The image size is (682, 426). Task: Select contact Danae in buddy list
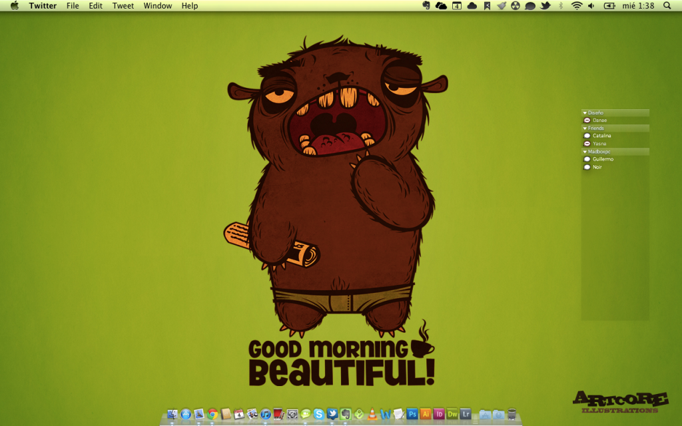615,120
